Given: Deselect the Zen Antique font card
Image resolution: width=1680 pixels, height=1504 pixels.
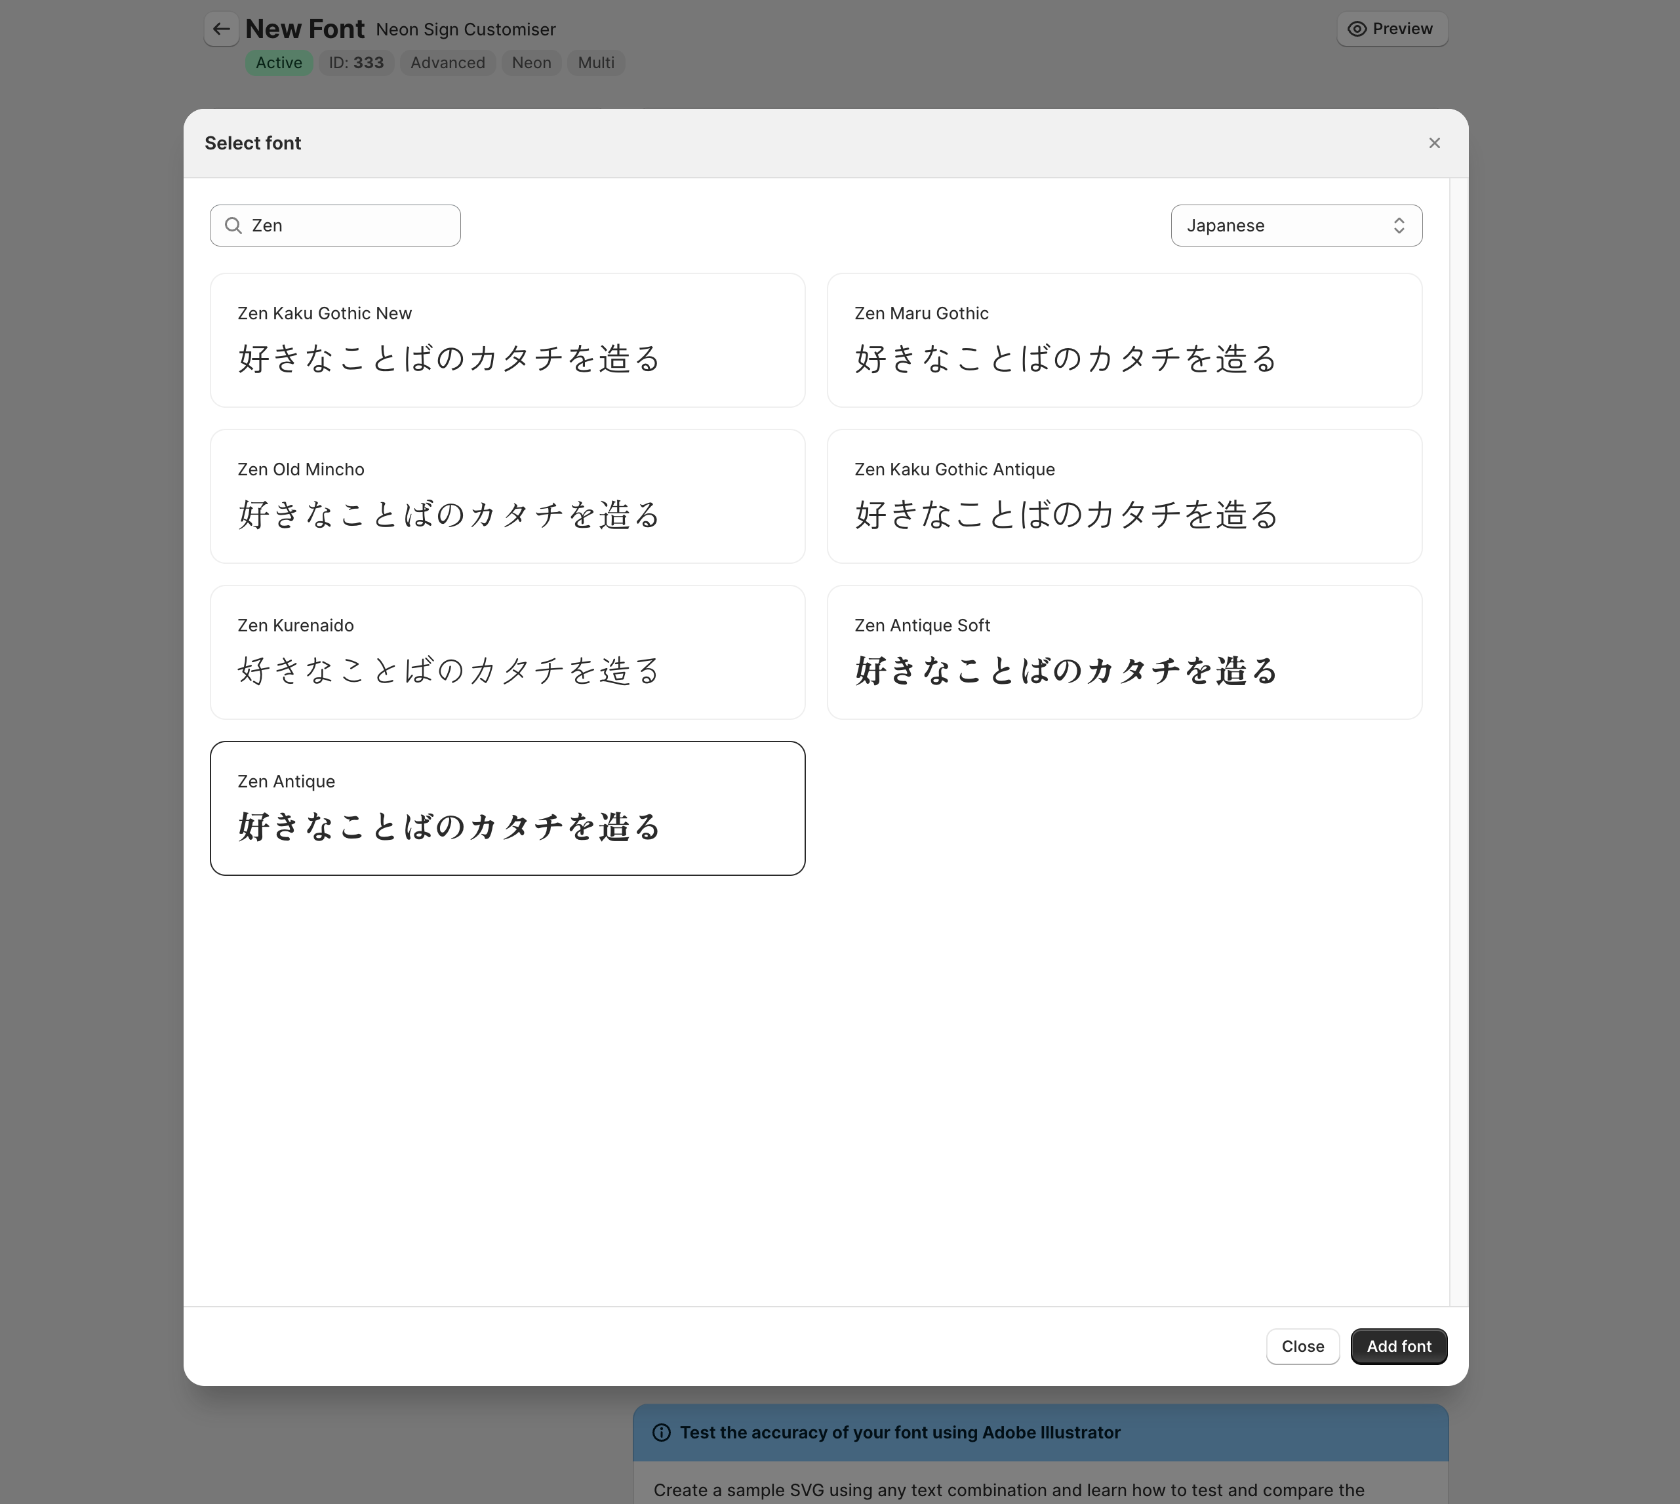Looking at the screenshot, I should [508, 807].
